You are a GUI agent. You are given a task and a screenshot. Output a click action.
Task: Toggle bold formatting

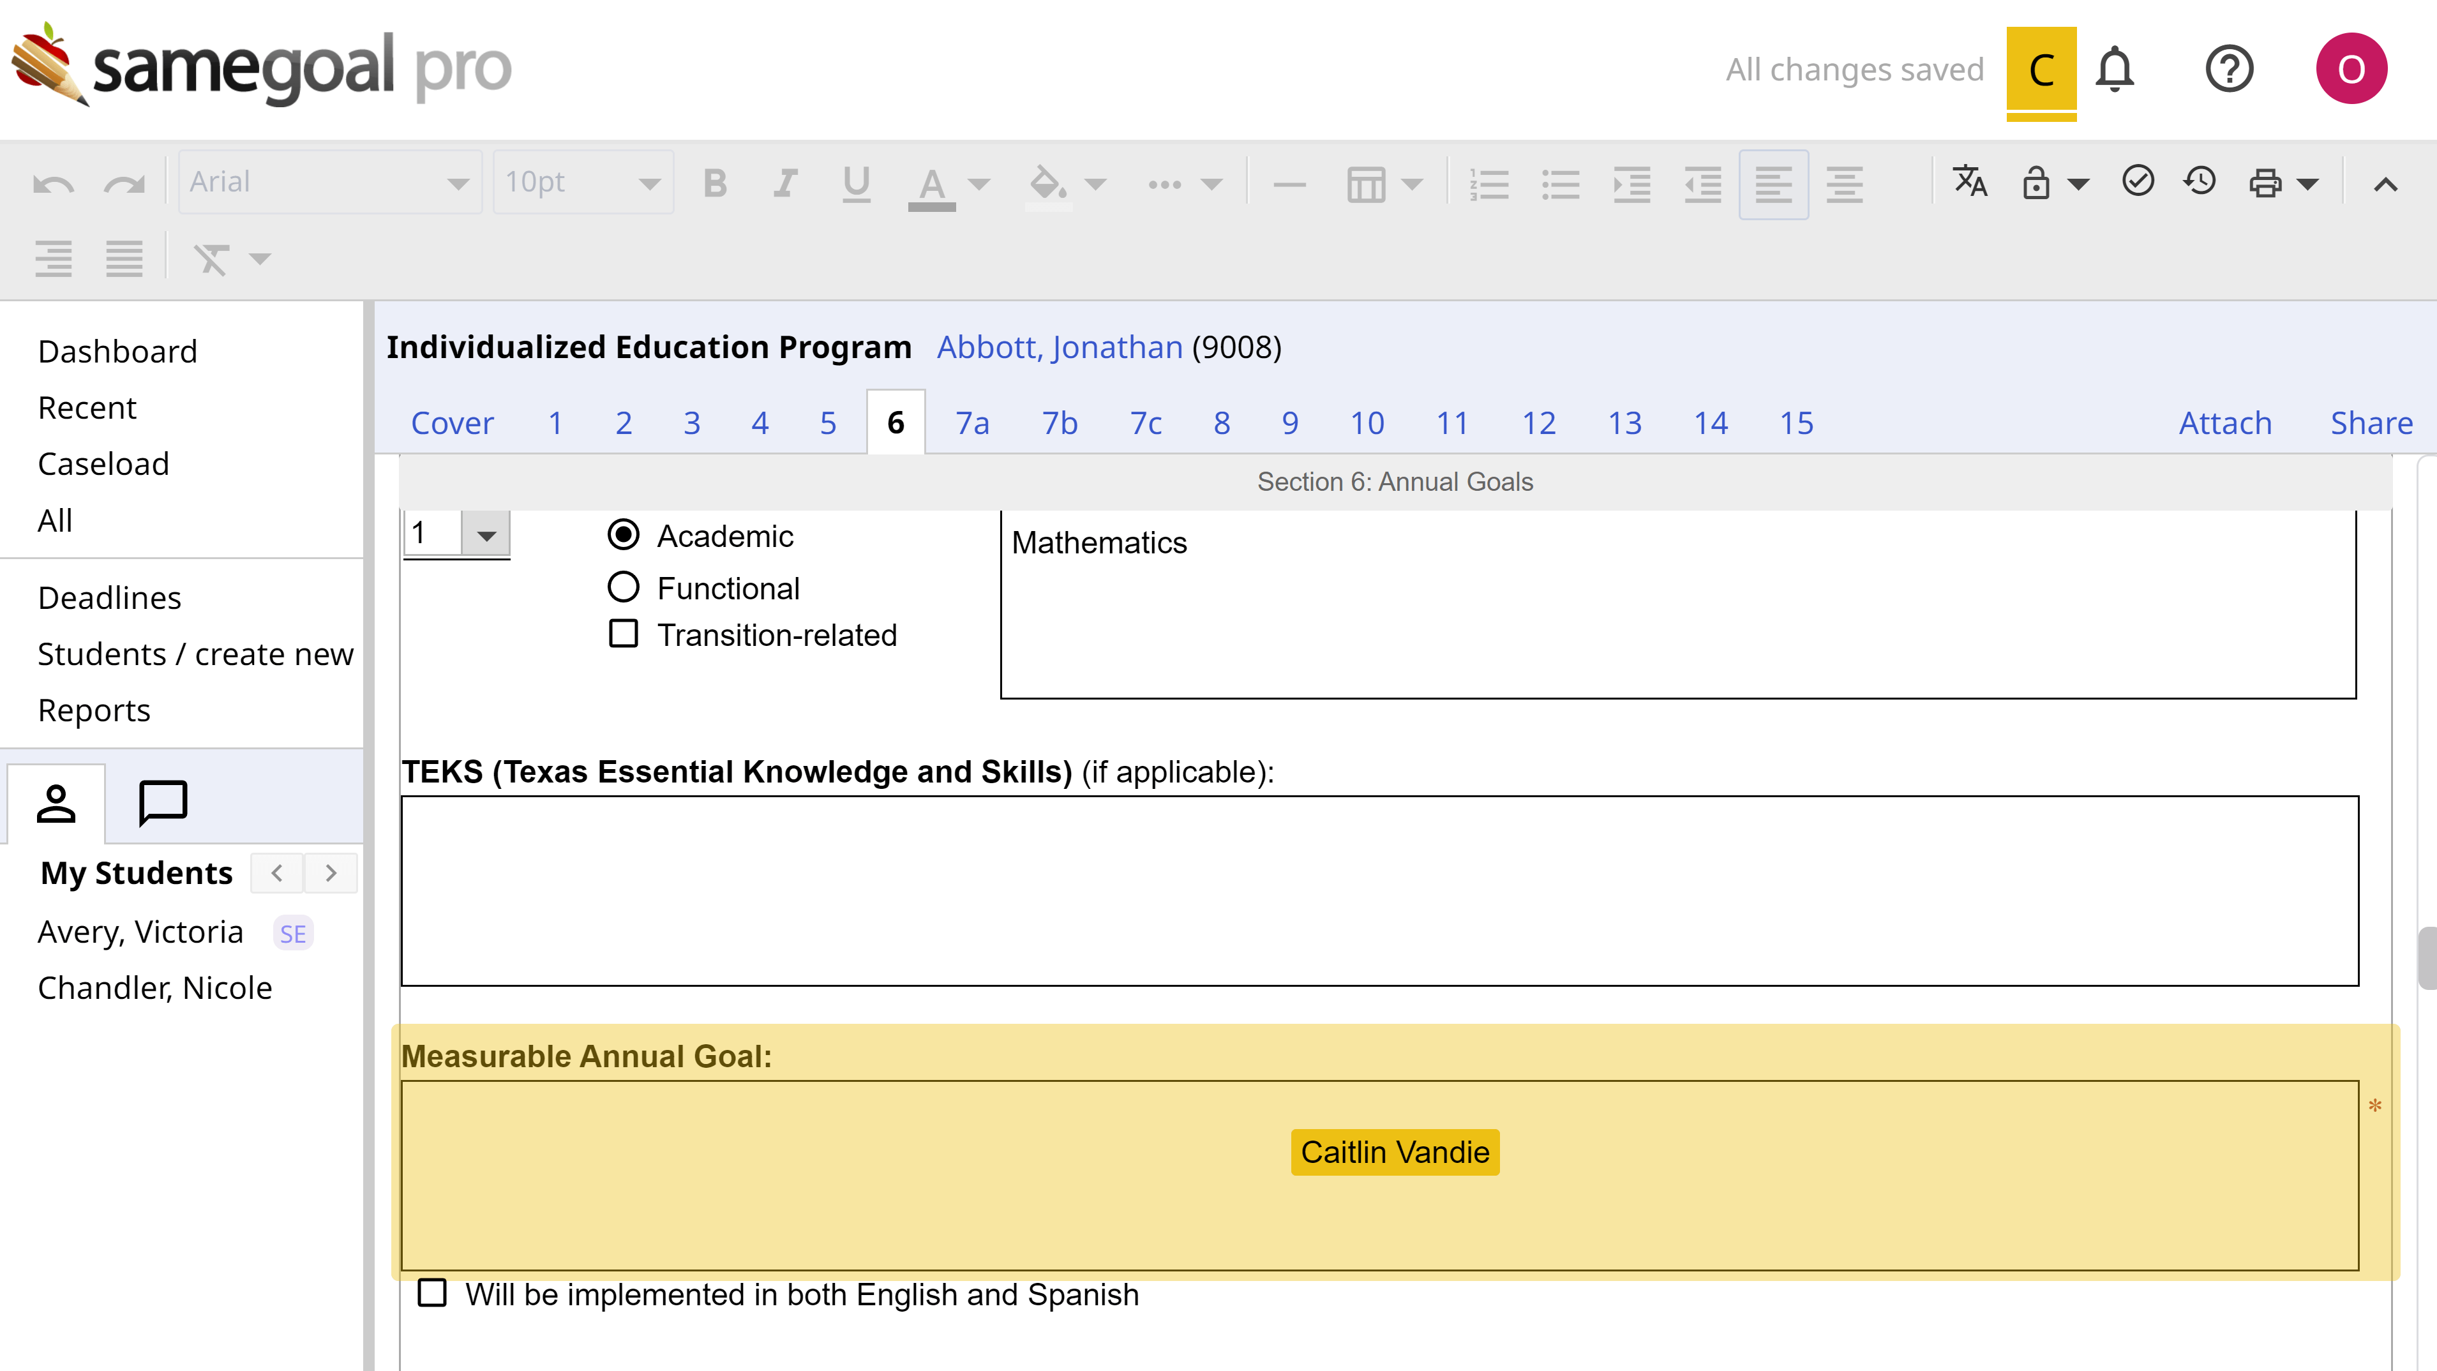coord(715,183)
